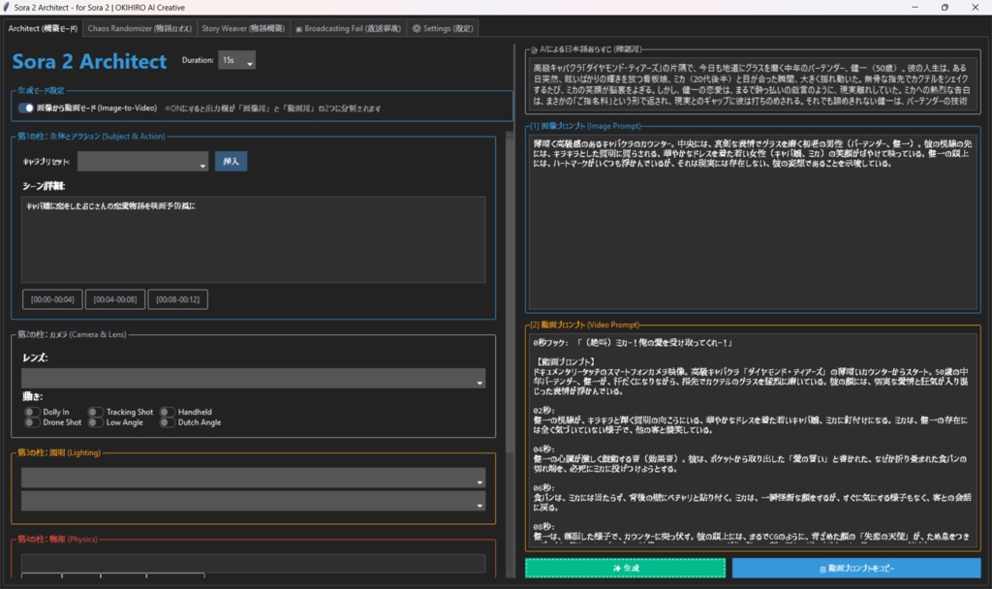Click the broadcast icon on Broadcasting Fail tab
This screenshot has width=992, height=589.
(298, 27)
